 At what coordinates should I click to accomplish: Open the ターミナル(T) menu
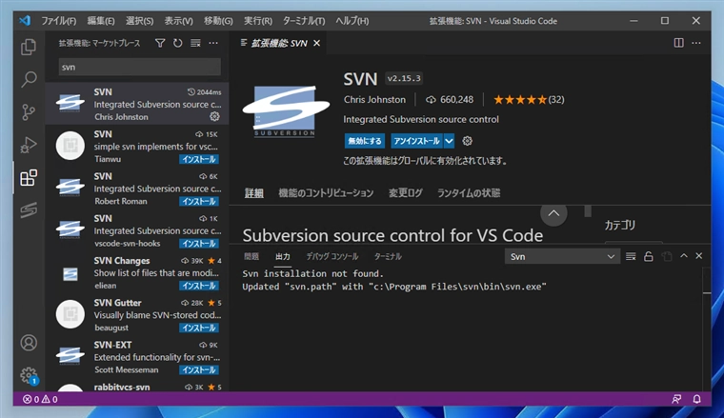(304, 21)
